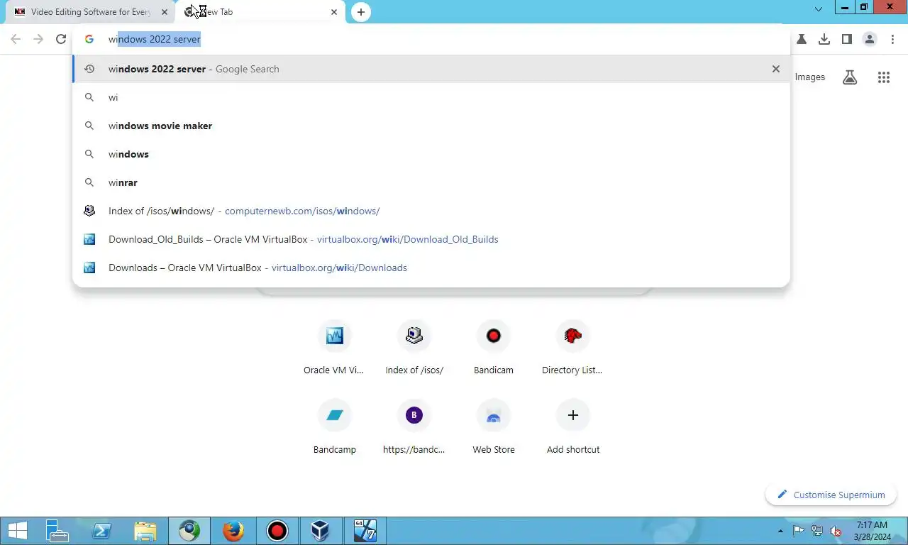Screen dimensions: 908x545
Task: Reload the page with the refresh icon
Action: (61, 40)
